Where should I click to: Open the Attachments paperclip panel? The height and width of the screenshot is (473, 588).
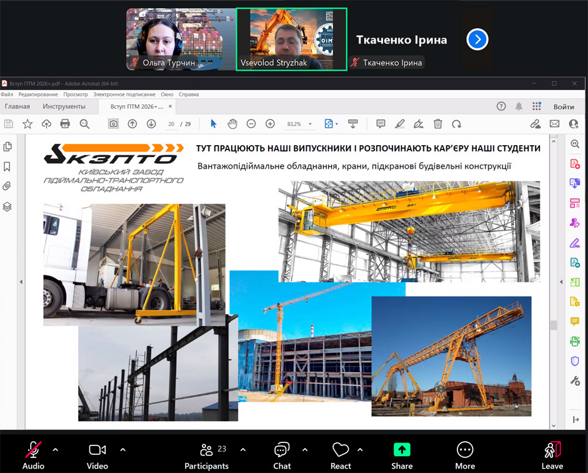7,186
